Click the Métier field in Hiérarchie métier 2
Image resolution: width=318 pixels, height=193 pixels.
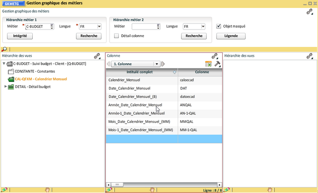[x=144, y=27]
